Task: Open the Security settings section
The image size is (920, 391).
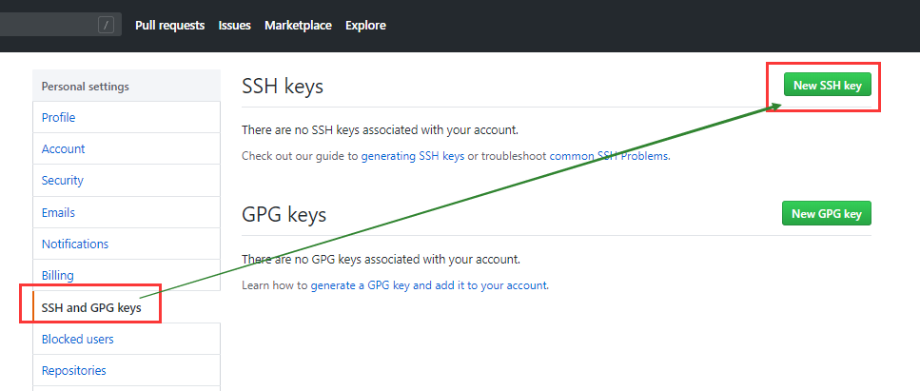Action: tap(63, 181)
